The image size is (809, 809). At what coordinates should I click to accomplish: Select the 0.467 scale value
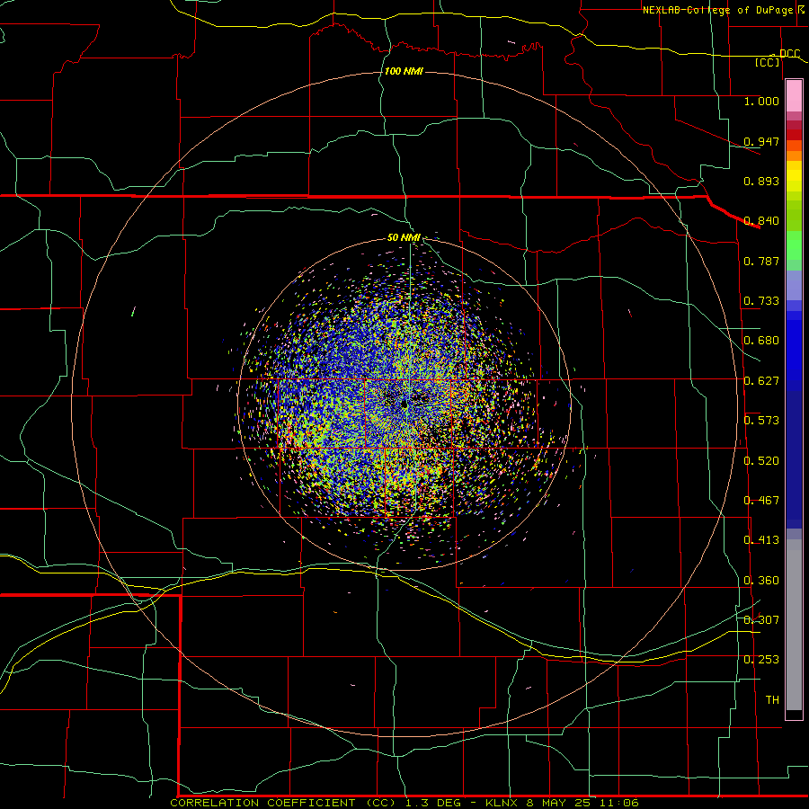coord(761,501)
